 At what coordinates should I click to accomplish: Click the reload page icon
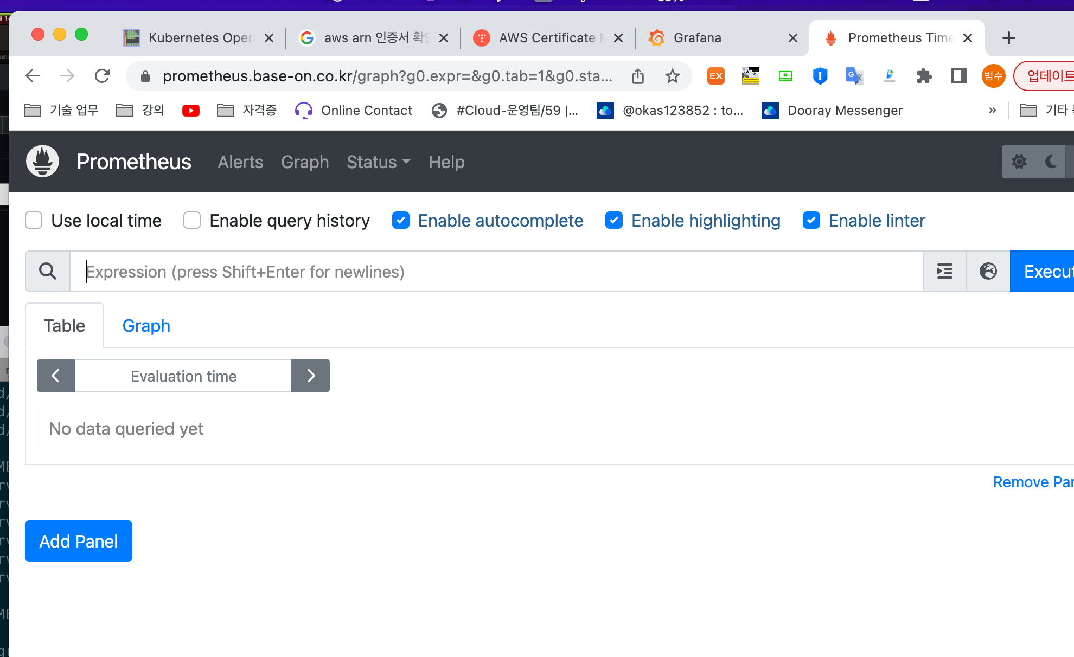102,76
